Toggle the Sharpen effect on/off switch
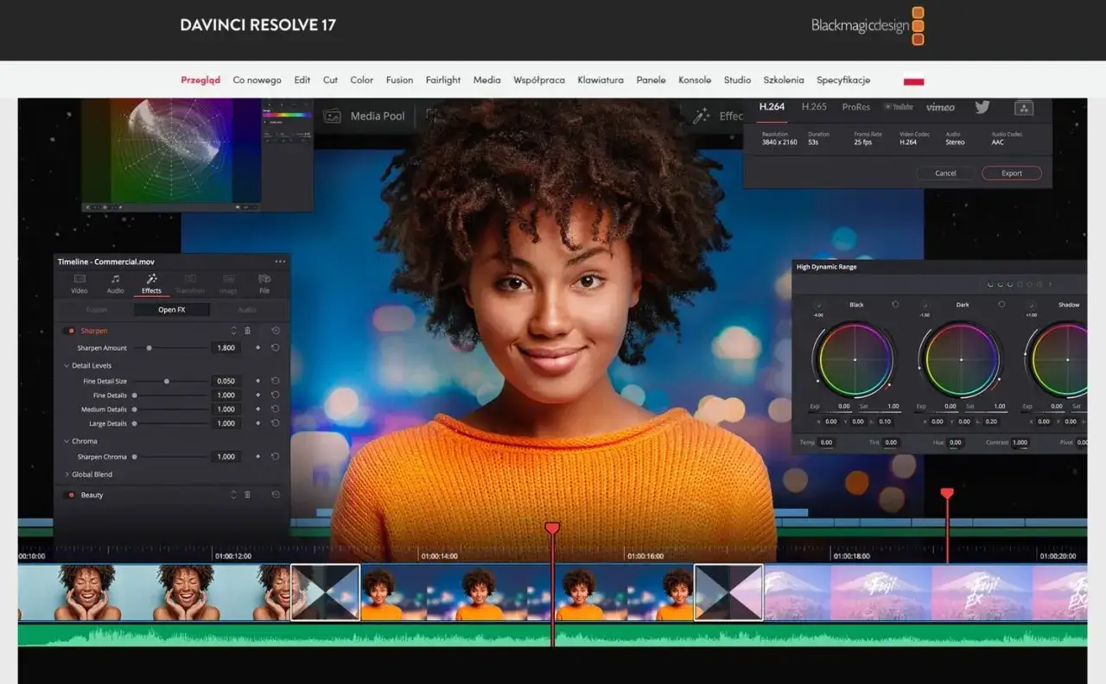The height and width of the screenshot is (684, 1106). coord(71,331)
